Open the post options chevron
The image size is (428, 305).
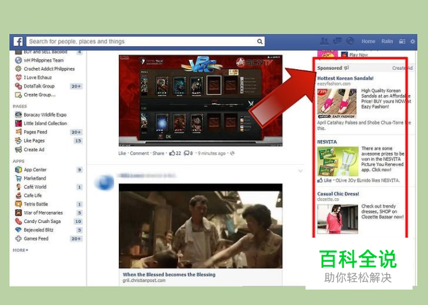tap(300, 171)
